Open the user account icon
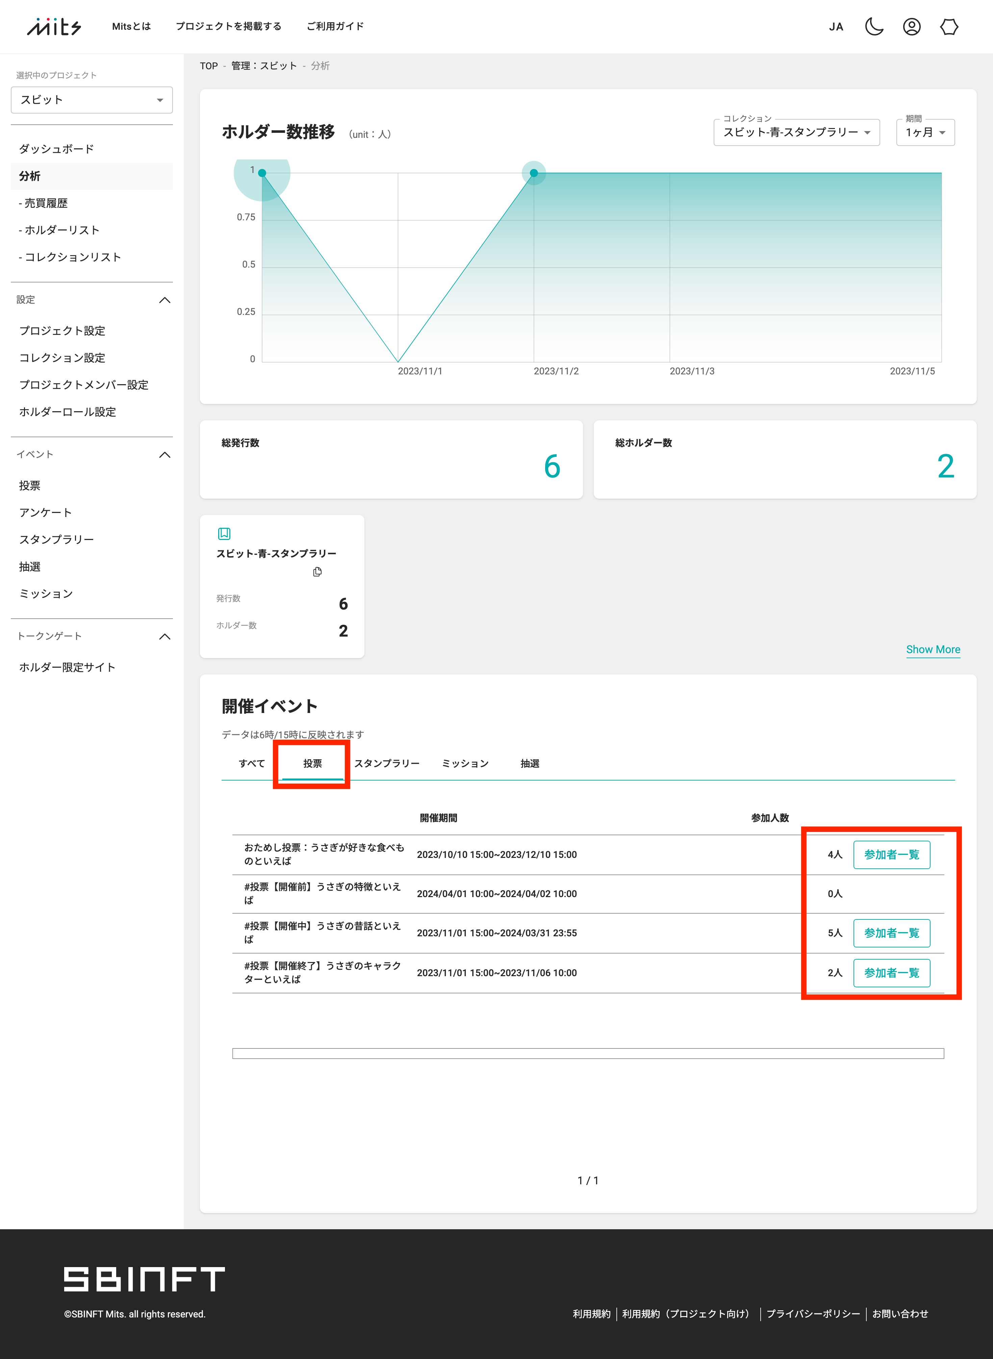 pos(911,26)
